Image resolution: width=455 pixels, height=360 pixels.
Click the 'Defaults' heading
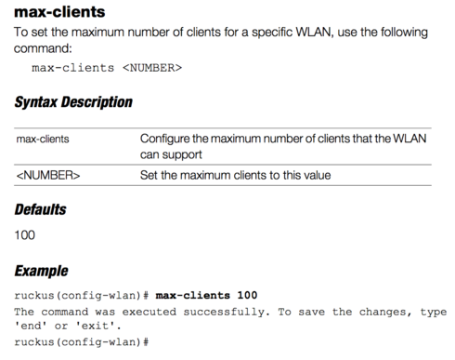pyautogui.click(x=40, y=209)
